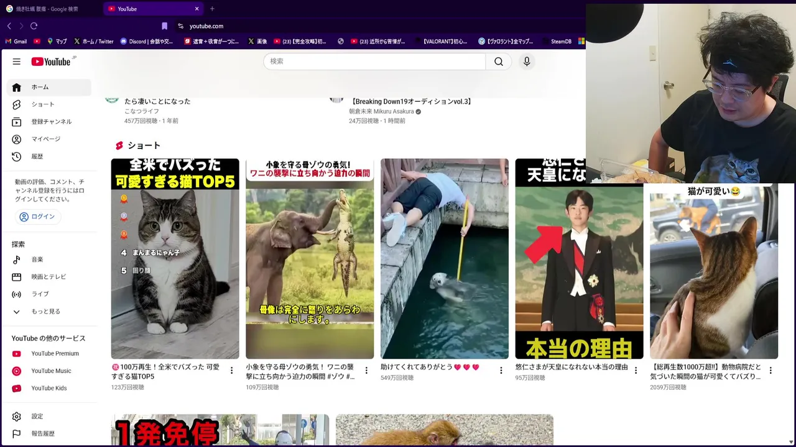Open the 1発免停 video thumbnail
The image size is (796, 447).
point(220,430)
